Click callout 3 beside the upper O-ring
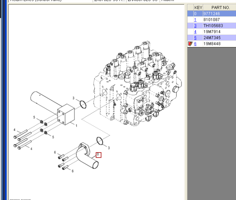Viewport: 236px width, 200px height. coord(74,98)
